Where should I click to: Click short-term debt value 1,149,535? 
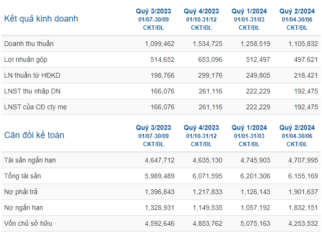click(208, 208)
